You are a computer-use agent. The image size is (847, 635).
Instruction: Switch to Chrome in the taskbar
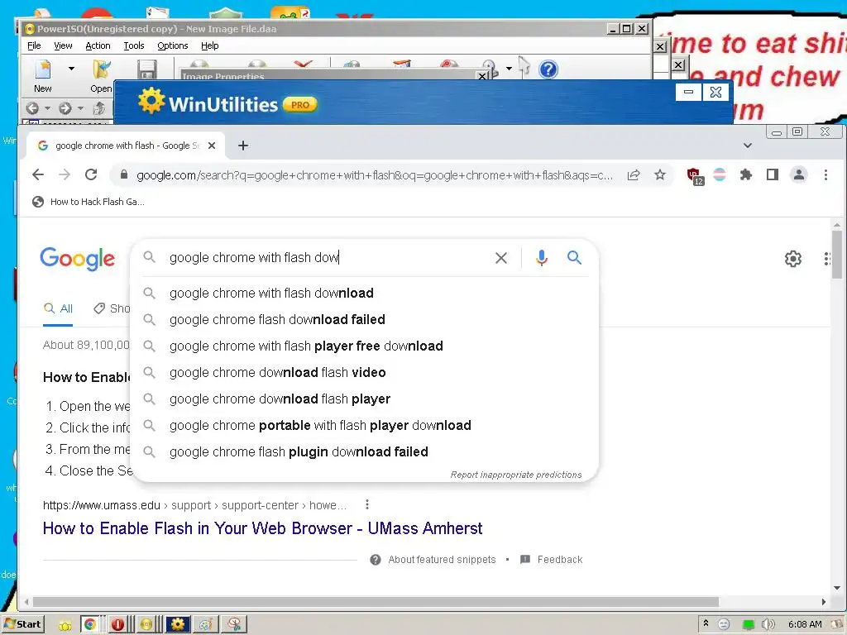tap(89, 624)
